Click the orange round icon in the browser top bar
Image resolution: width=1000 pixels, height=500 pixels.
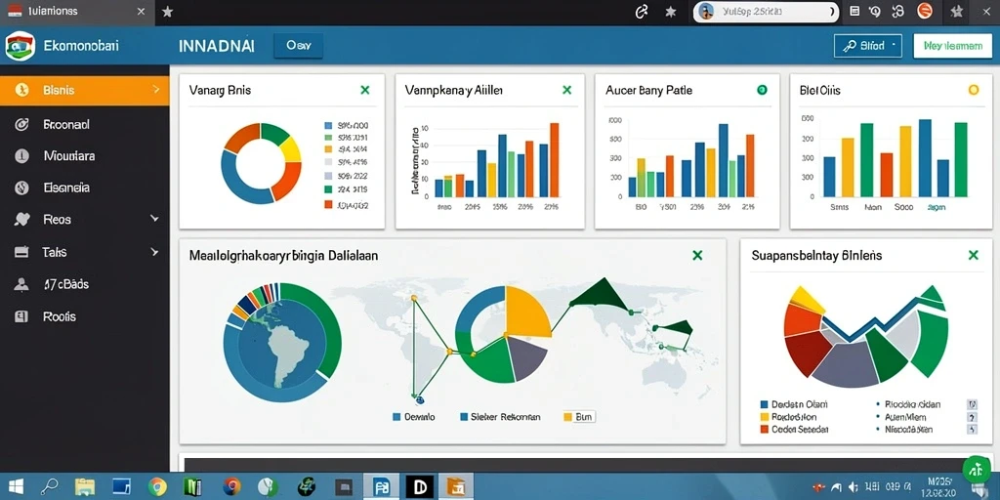coord(925,11)
